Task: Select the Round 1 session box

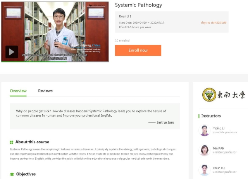Action: [x=171, y=22]
